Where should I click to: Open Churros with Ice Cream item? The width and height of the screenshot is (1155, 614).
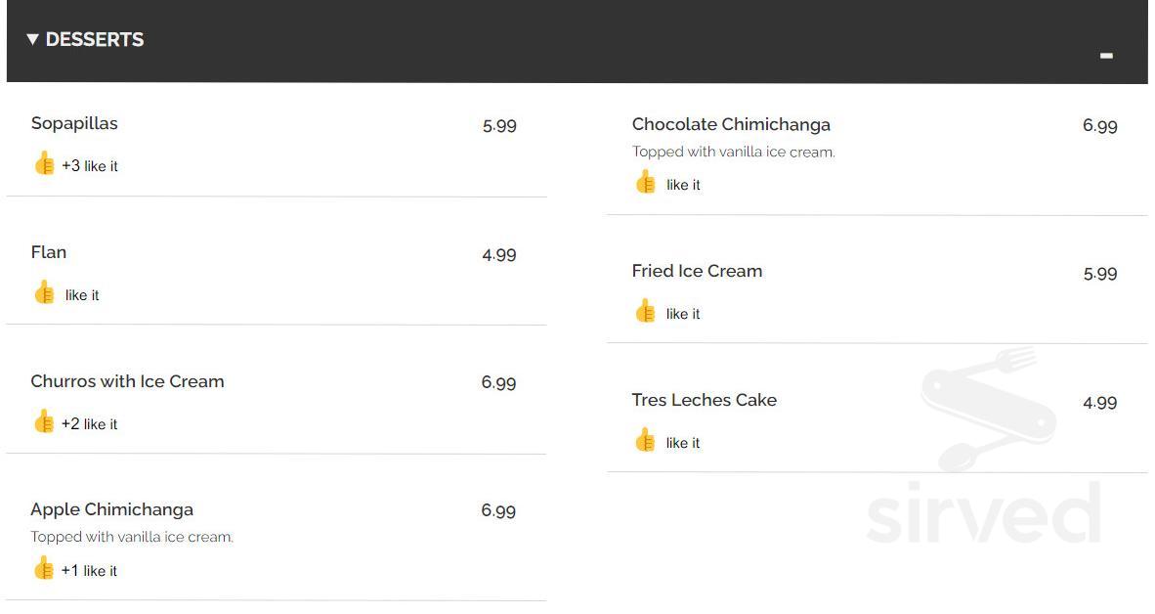(x=127, y=381)
